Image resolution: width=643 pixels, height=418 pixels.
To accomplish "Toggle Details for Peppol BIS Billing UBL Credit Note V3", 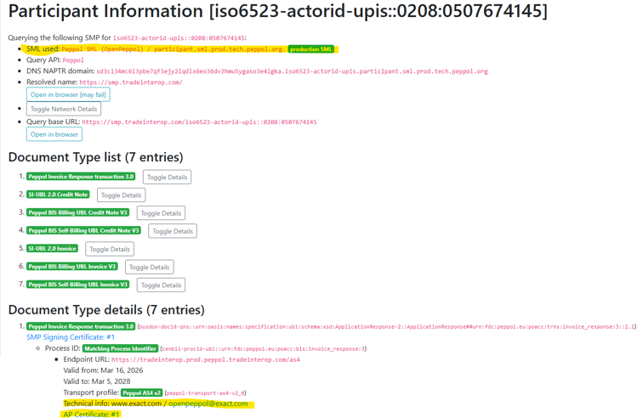I will click(161, 213).
